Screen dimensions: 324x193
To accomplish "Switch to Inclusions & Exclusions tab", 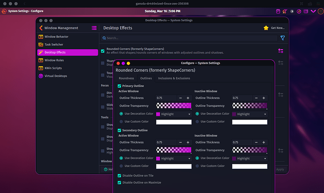I will tap(174, 78).
